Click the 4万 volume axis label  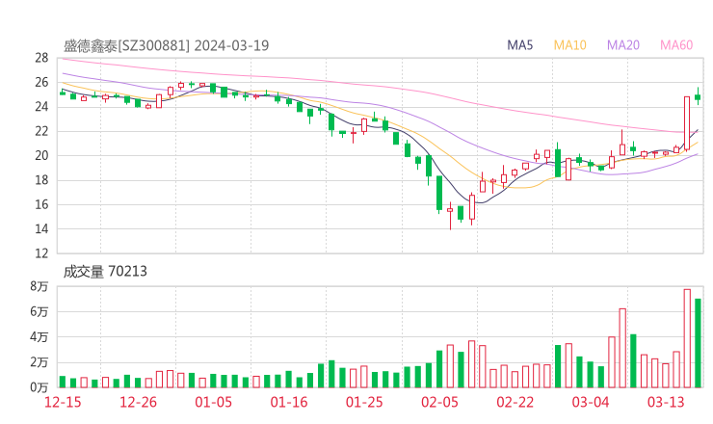click(x=40, y=337)
